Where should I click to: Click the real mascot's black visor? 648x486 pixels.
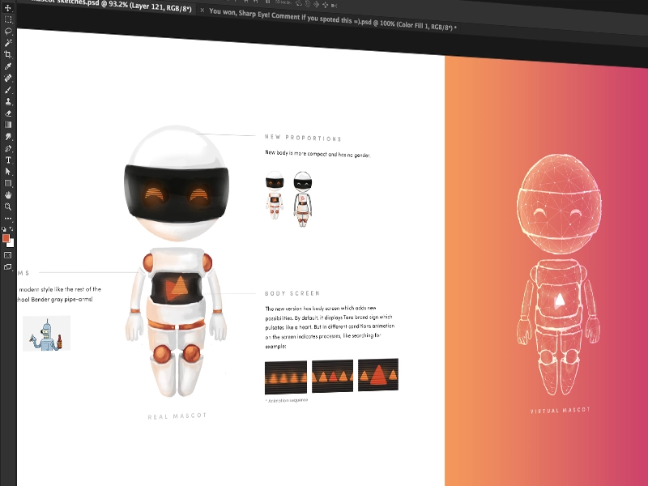click(177, 192)
